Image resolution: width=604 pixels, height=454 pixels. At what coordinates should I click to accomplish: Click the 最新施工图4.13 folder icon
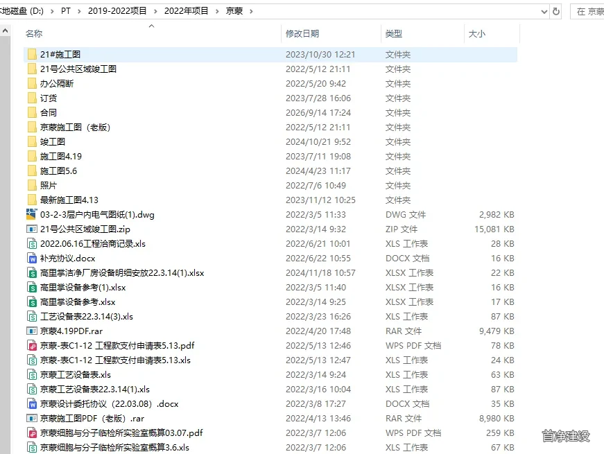click(x=32, y=200)
